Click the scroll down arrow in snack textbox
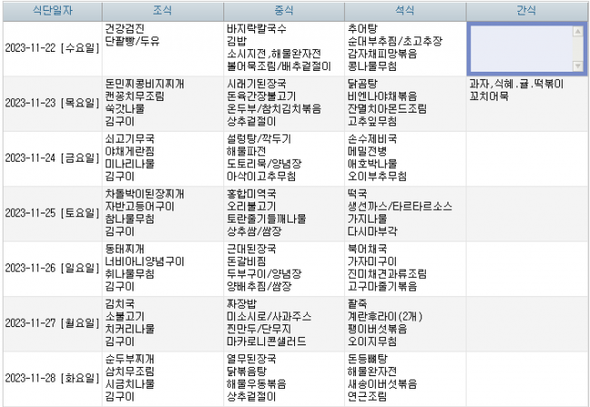 point(578,66)
